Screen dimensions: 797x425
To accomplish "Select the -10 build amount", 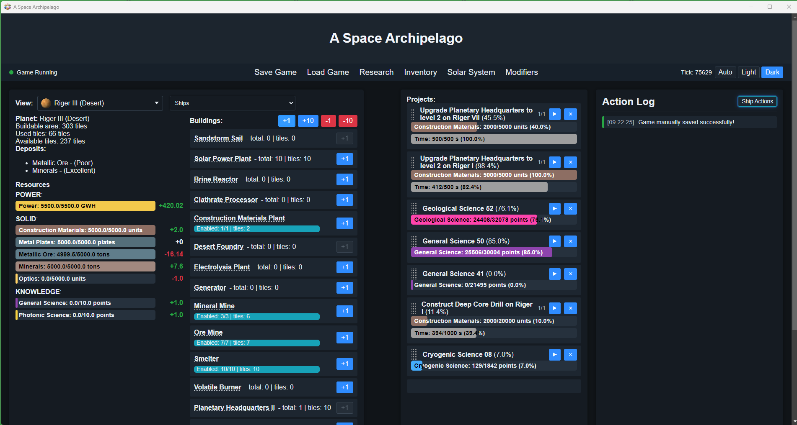I will point(348,121).
